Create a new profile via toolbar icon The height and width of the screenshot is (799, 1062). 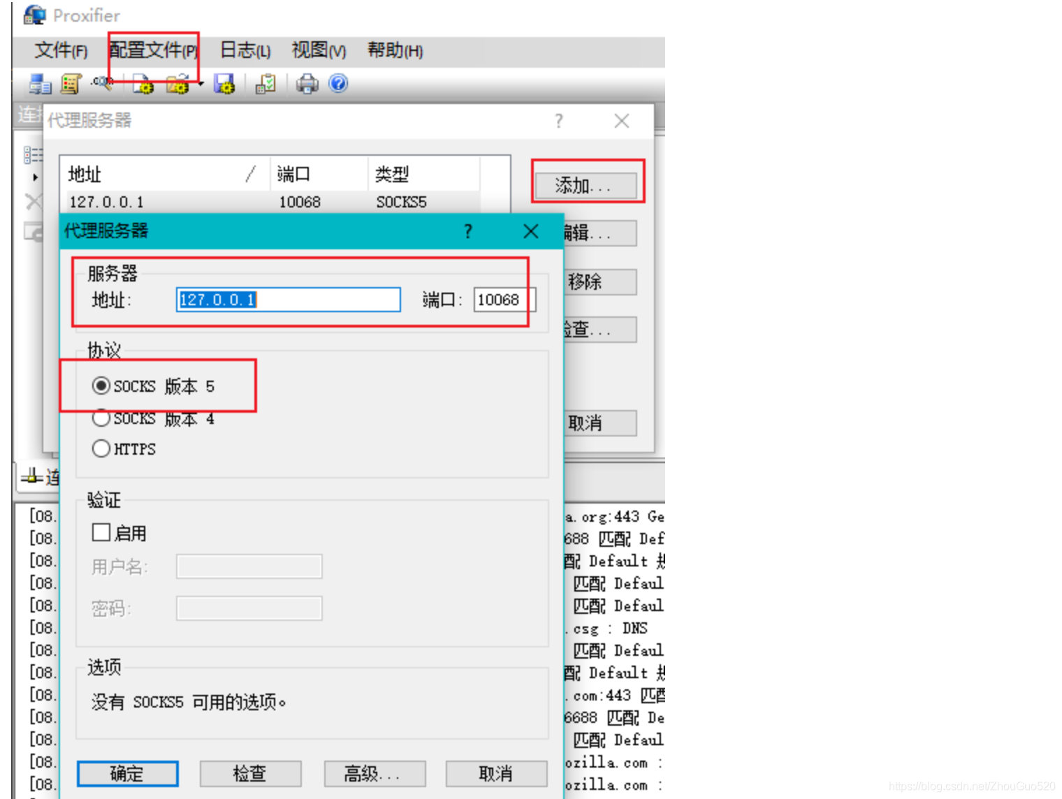point(143,85)
